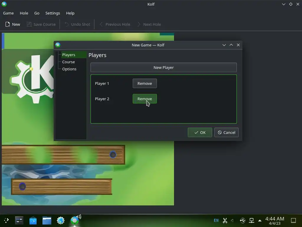302x227 pixels.
Task: Click the USB devices tray icon
Action: point(242,220)
